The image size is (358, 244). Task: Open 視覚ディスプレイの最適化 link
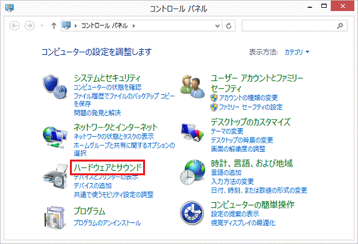[x=243, y=223]
